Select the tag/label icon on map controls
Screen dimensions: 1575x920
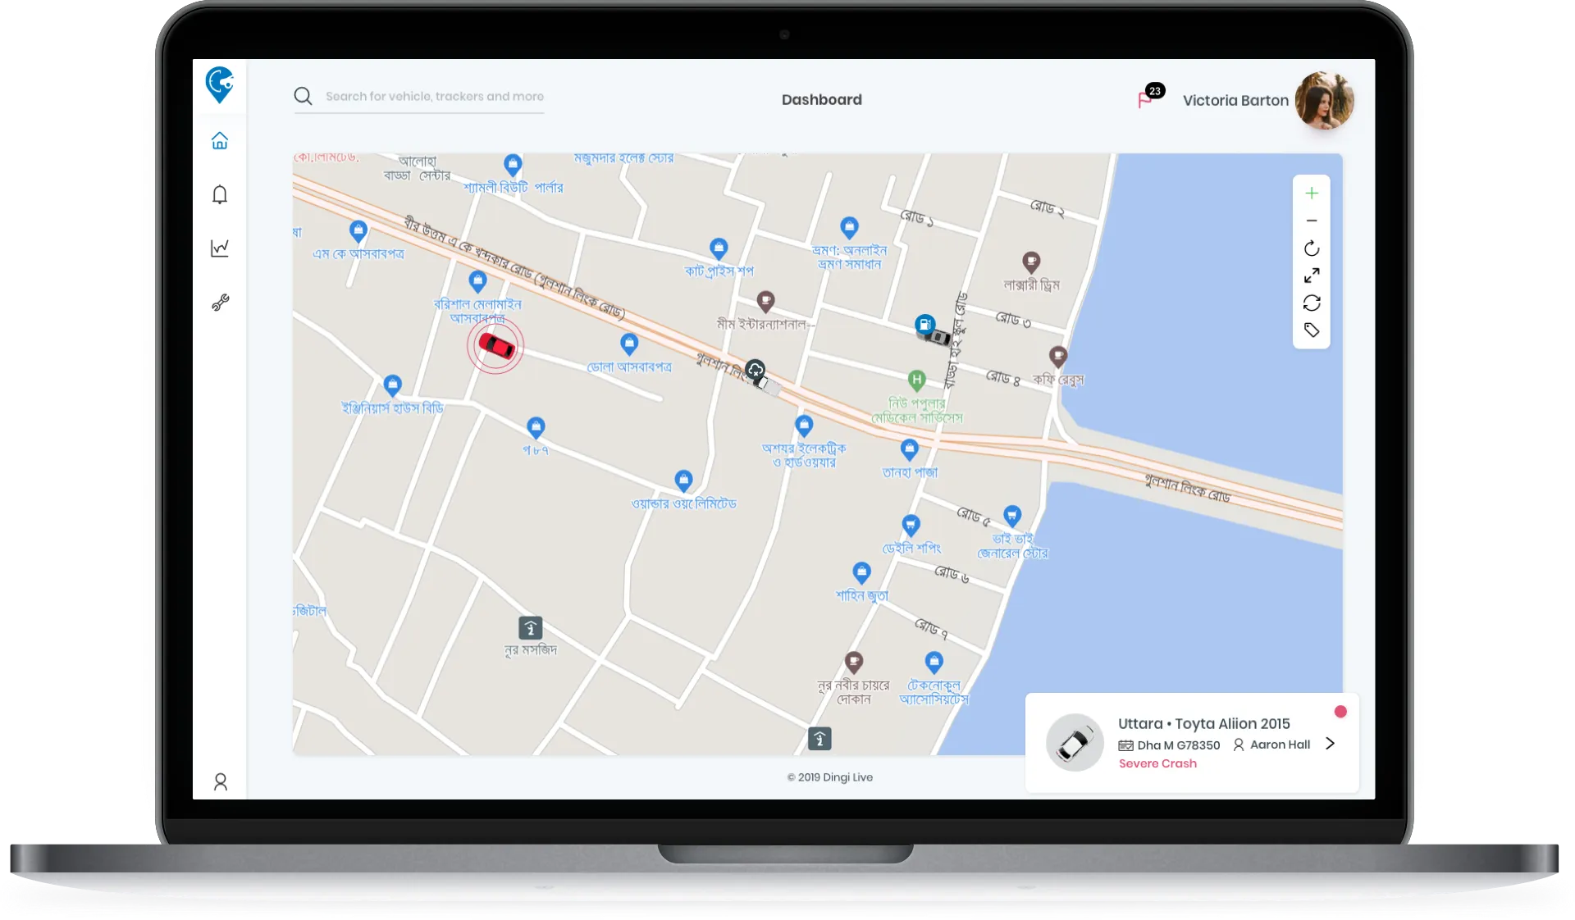pyautogui.click(x=1312, y=330)
